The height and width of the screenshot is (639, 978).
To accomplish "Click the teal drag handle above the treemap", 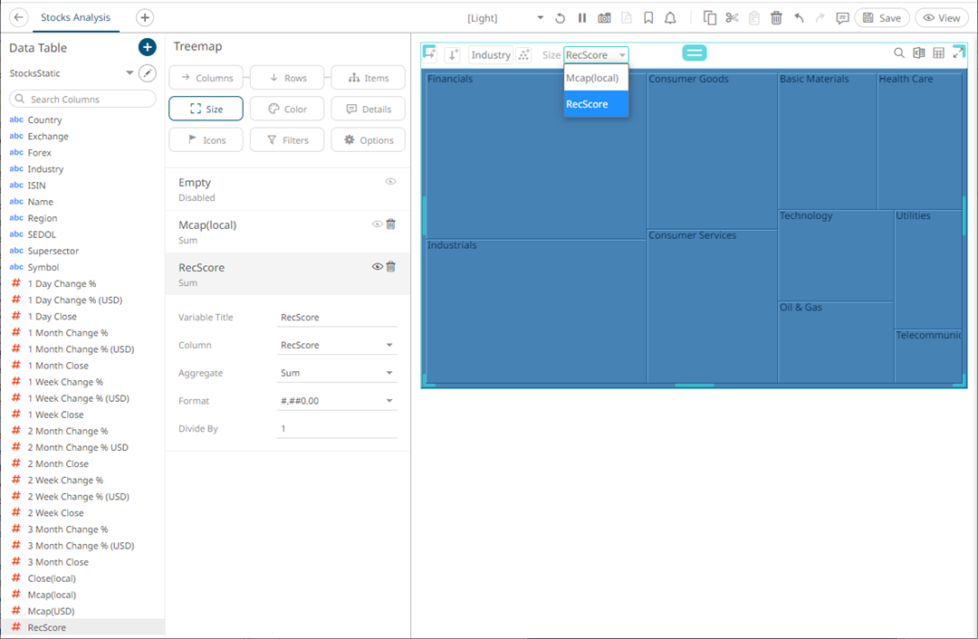I will coord(695,53).
